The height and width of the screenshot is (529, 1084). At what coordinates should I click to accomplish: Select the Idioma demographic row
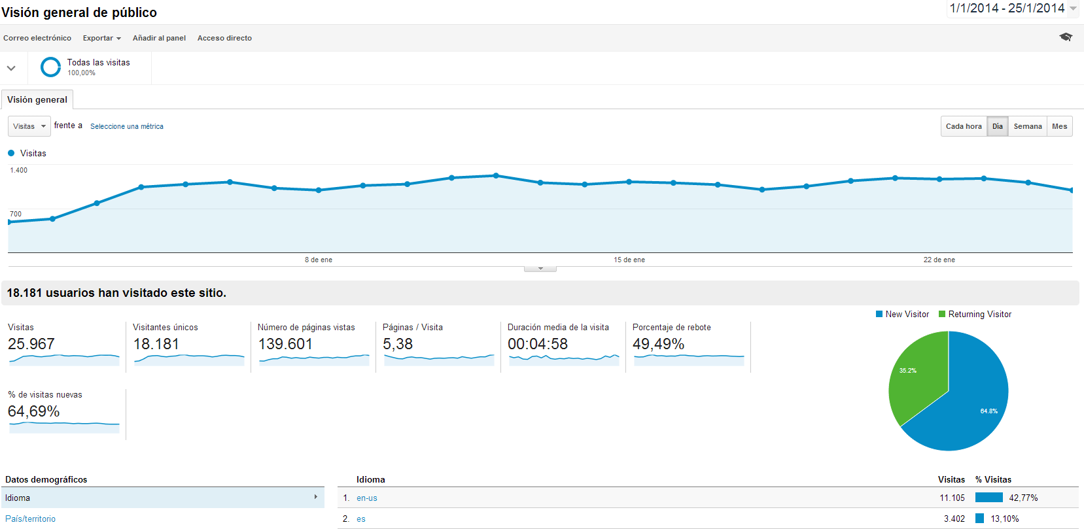(x=163, y=498)
